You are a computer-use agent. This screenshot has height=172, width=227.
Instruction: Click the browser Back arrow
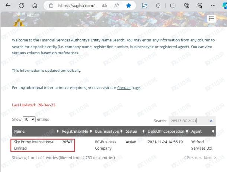coord(8,6)
